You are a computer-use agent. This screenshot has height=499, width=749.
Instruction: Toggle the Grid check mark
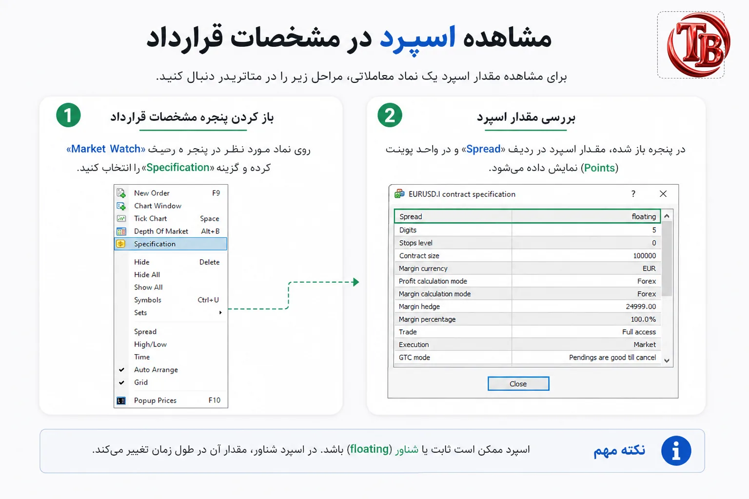point(121,383)
